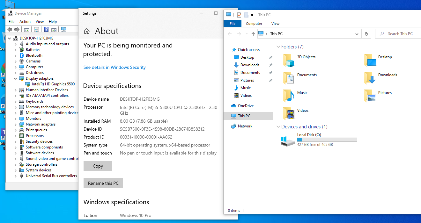421x223 pixels.
Task: Select the Desktop folder icon under Folders
Action: 370,60
